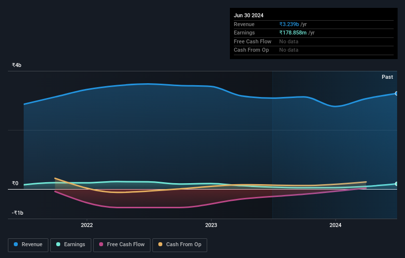This screenshot has height=258, width=405.
Task: Click 'No data' beside Free Cash Flow
Action: pos(289,41)
